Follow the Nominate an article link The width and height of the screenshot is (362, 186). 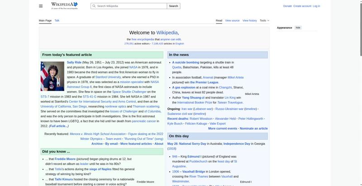[x=254, y=129]
